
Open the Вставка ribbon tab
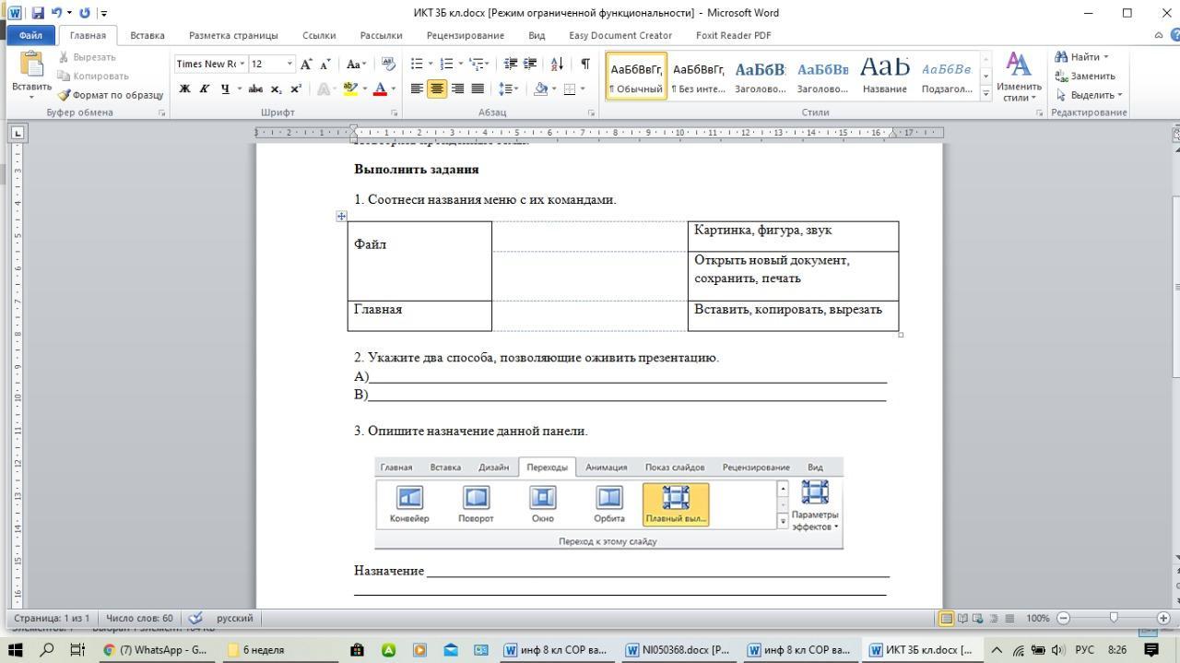[x=147, y=35]
